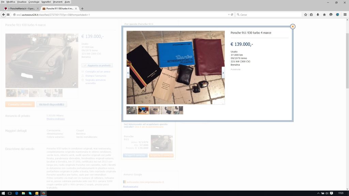The height and width of the screenshot is (196, 349).
Task: Close the PorscheMania.it tab
Action: pos(37,9)
